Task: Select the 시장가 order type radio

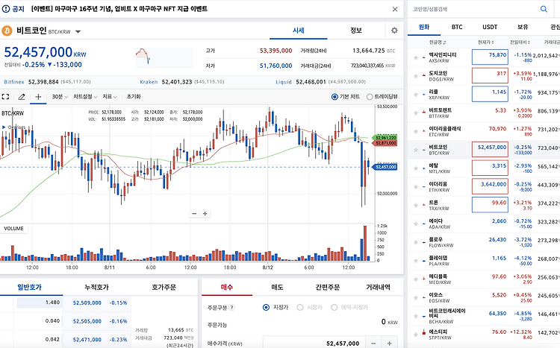Action: click(300, 307)
